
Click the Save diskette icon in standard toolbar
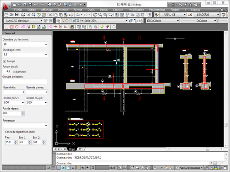[x=17, y=15]
